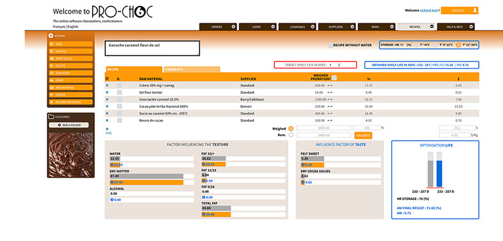
Task: Click Save As in Actions panel
Action: pyautogui.click(x=71, y=51)
